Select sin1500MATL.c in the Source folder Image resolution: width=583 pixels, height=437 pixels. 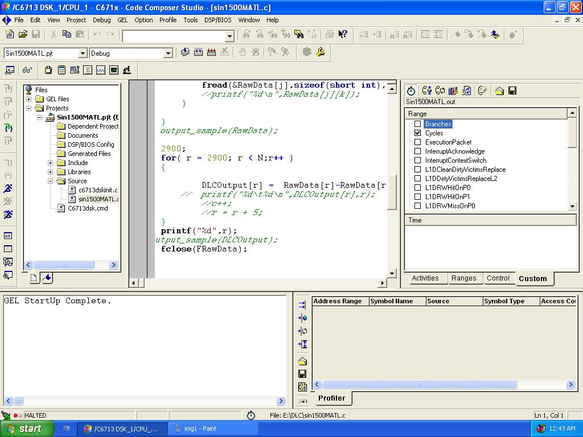tap(98, 199)
